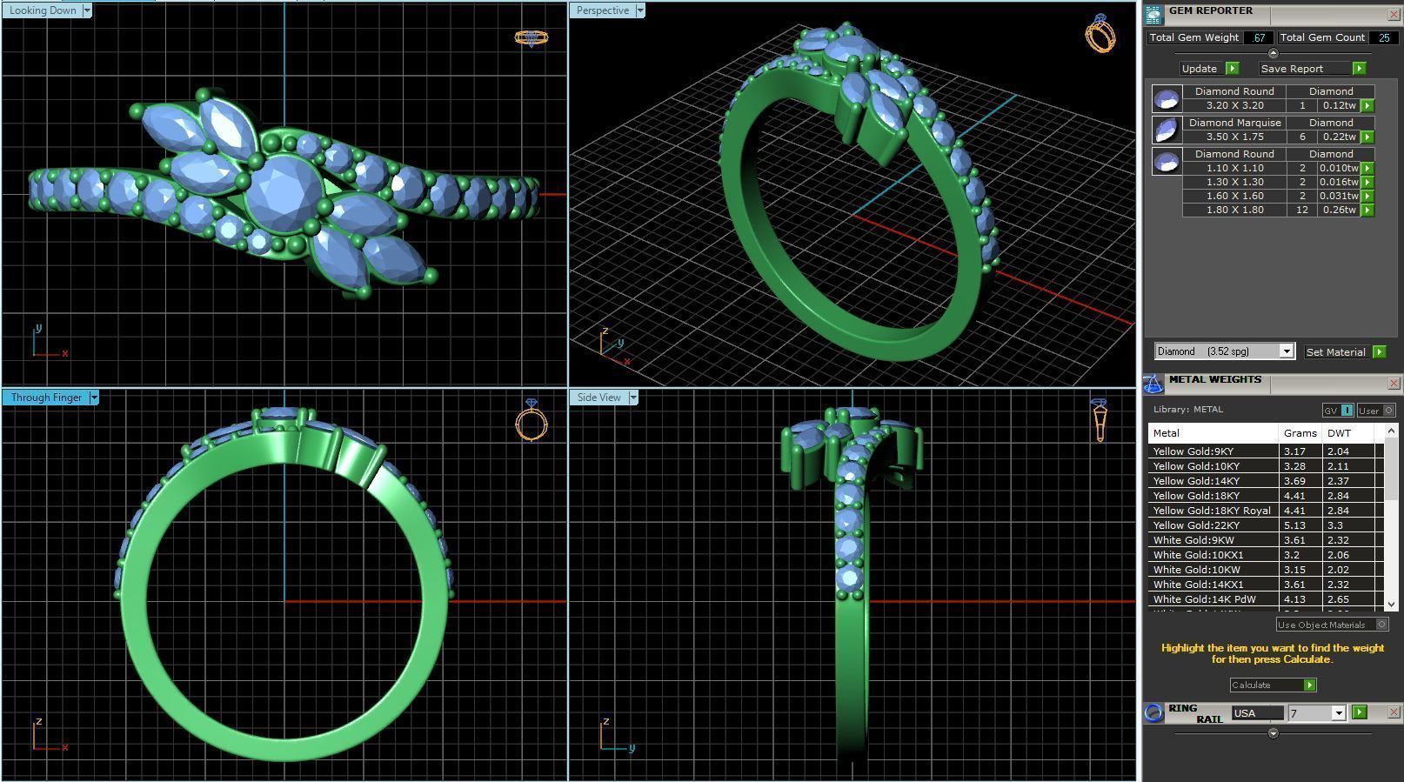Screen dimensions: 1404x782
Task: Click the green apply arrow in Ring Rail
Action: tap(1360, 712)
